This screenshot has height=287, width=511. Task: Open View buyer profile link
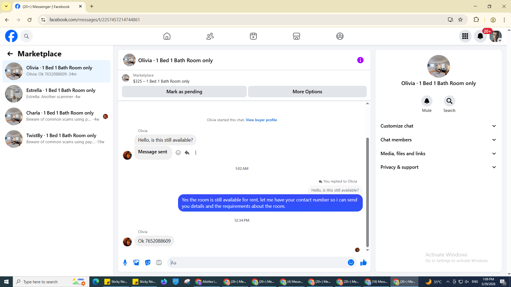pyautogui.click(x=261, y=120)
